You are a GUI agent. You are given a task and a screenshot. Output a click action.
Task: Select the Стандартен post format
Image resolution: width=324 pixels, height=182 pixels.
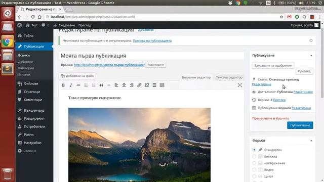pyautogui.click(x=254, y=150)
